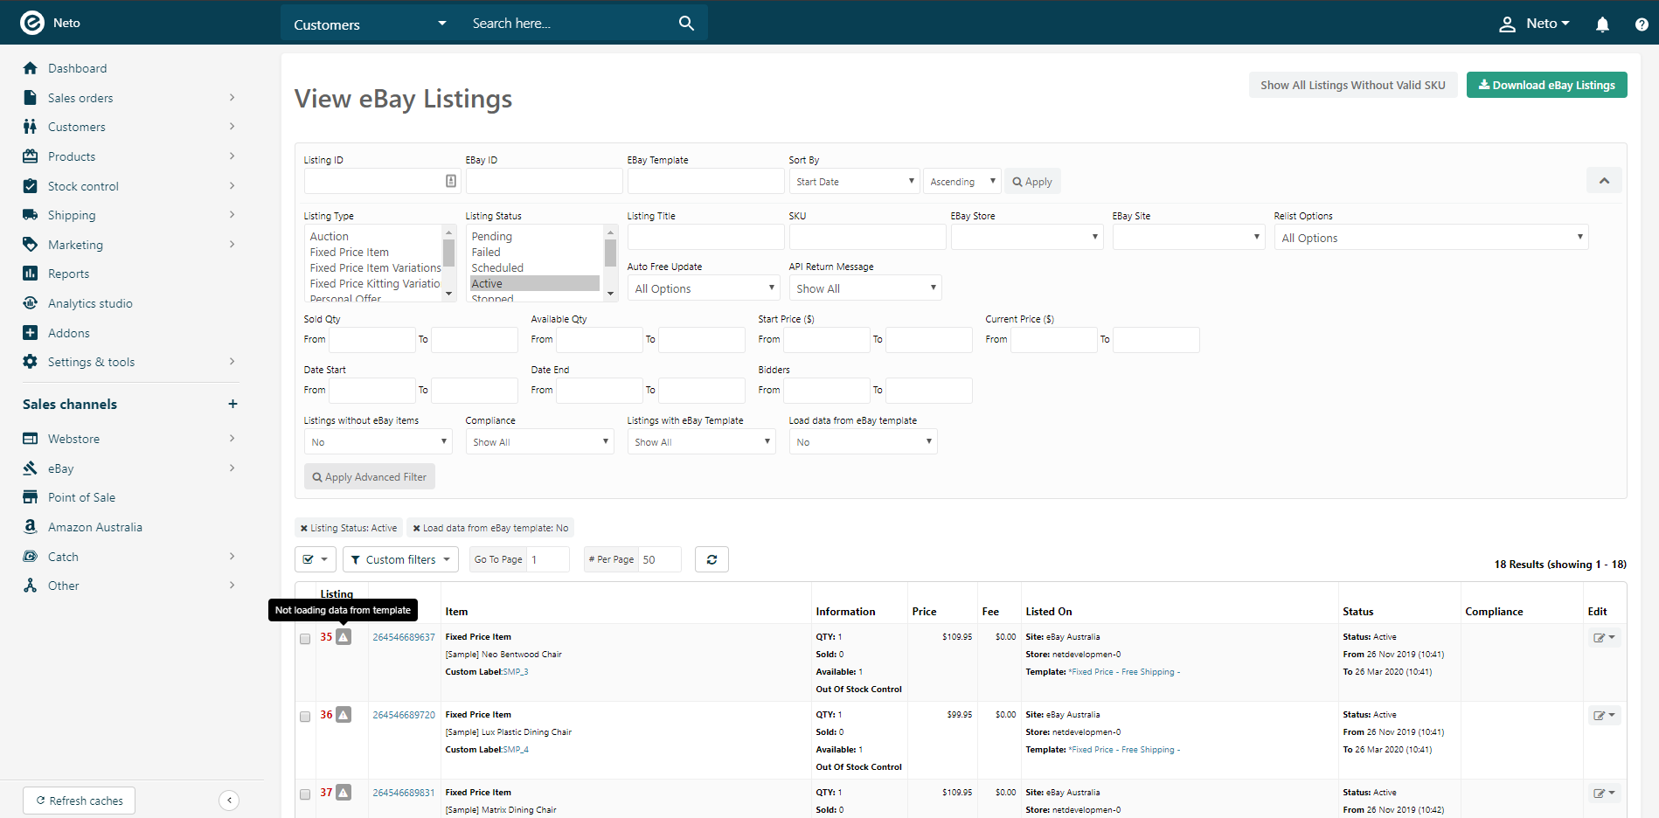This screenshot has height=818, width=1659.
Task: Open the EBay Site dropdown
Action: (x=1189, y=237)
